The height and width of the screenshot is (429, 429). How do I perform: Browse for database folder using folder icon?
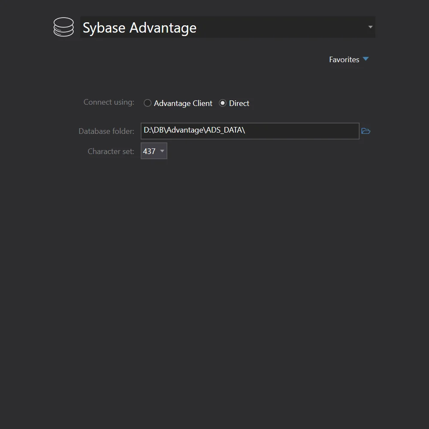pyautogui.click(x=366, y=131)
